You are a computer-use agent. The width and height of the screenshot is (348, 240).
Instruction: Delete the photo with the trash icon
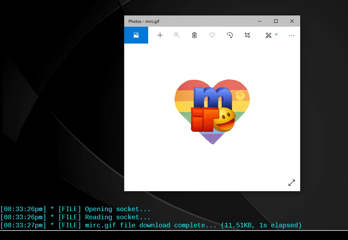[194, 35]
